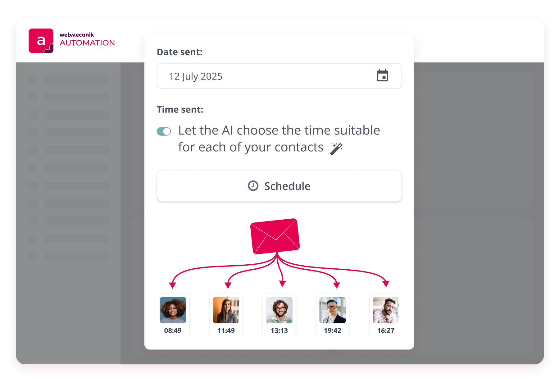This screenshot has height=383, width=559.
Task: Click the magic wand AI icon
Action: coord(336,148)
